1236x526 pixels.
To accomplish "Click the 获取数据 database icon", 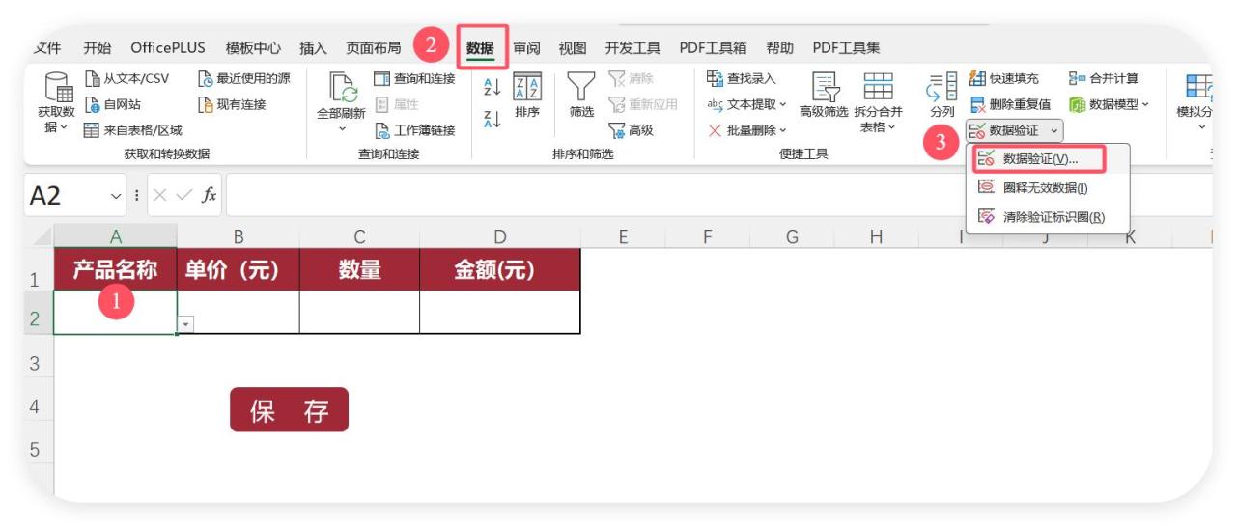I will click(60, 88).
